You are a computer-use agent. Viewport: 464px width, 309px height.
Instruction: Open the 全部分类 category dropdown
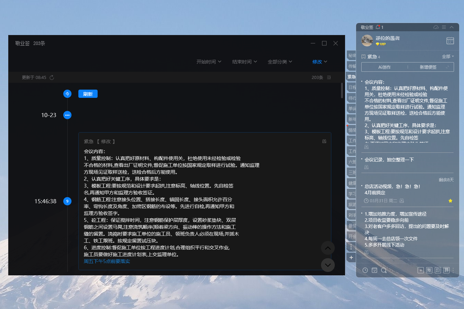[280, 62]
